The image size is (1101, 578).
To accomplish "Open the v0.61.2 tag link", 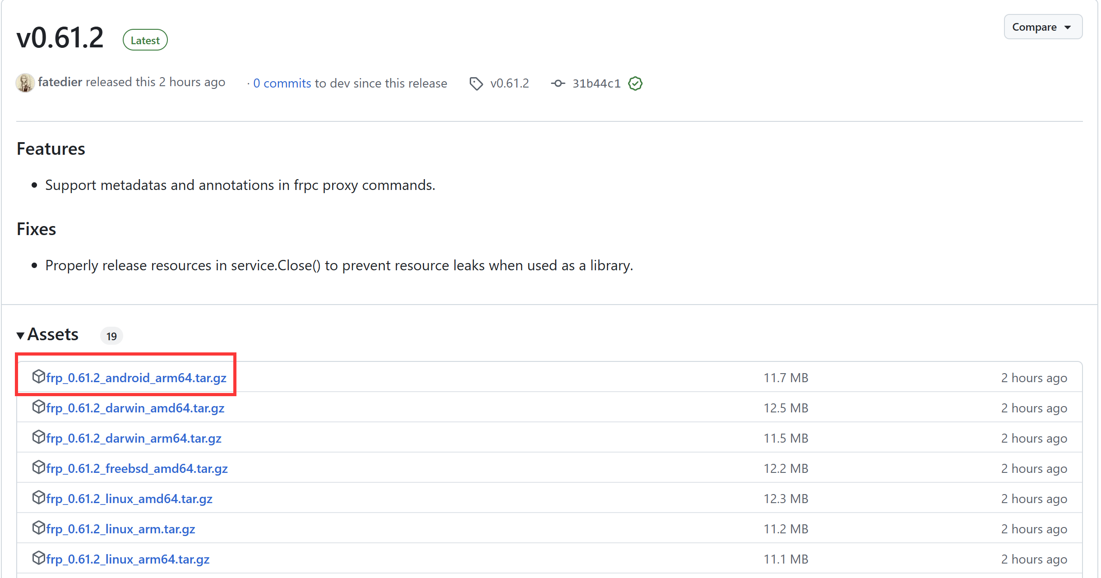I will [509, 83].
